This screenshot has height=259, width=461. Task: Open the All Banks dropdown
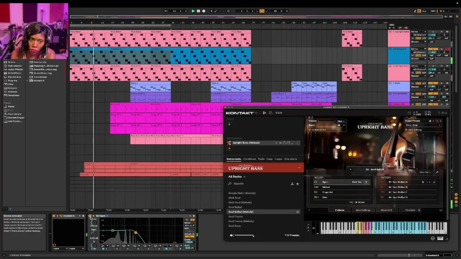click(237, 177)
